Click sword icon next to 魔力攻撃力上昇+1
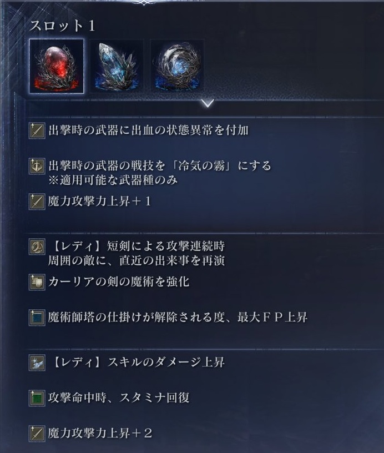Viewport: 384px width, 453px height. point(37,202)
